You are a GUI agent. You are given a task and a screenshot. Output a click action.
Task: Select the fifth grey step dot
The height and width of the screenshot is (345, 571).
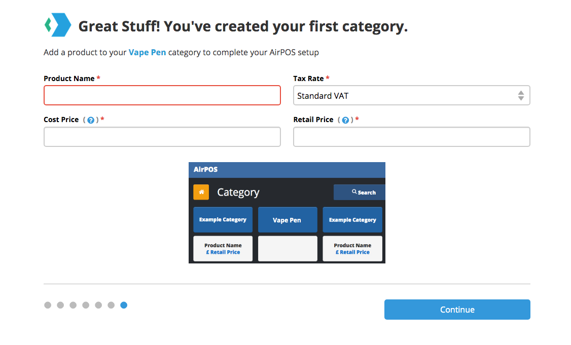98,305
